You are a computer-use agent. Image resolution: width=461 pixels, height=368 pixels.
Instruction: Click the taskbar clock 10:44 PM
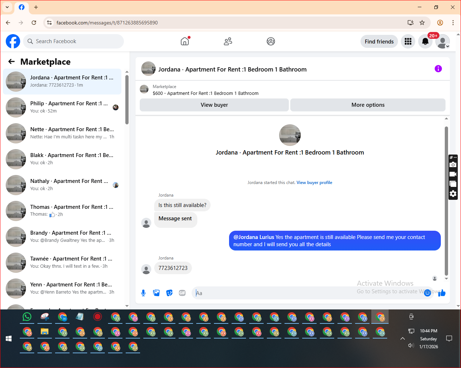429,331
